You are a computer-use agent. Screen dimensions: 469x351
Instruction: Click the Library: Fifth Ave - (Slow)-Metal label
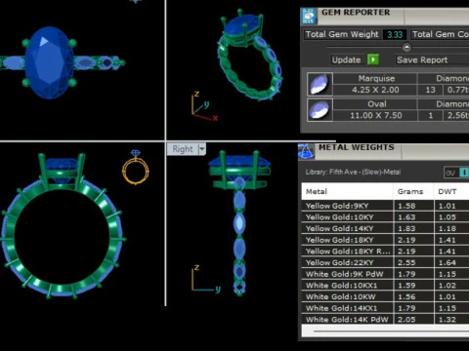[x=353, y=172]
